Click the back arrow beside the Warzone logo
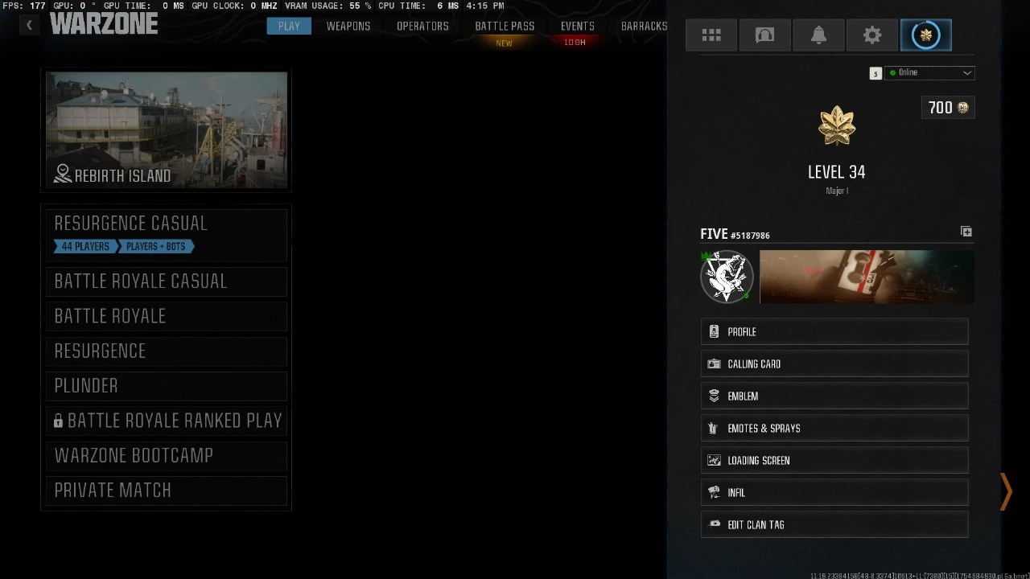This screenshot has height=579, width=1030. (29, 25)
